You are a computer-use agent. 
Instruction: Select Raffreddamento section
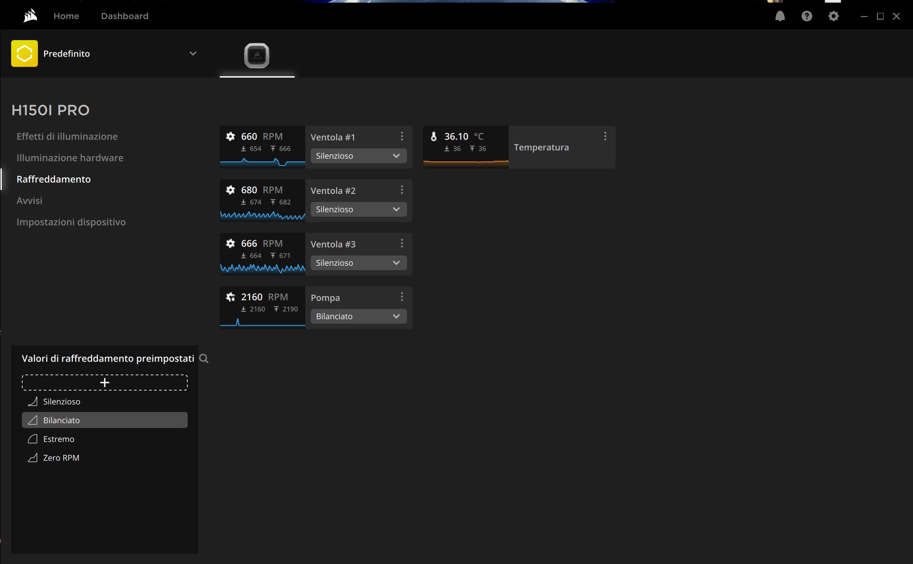point(53,179)
